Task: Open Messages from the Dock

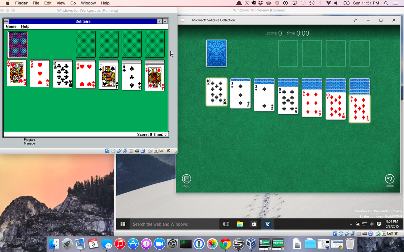Action: [107, 244]
